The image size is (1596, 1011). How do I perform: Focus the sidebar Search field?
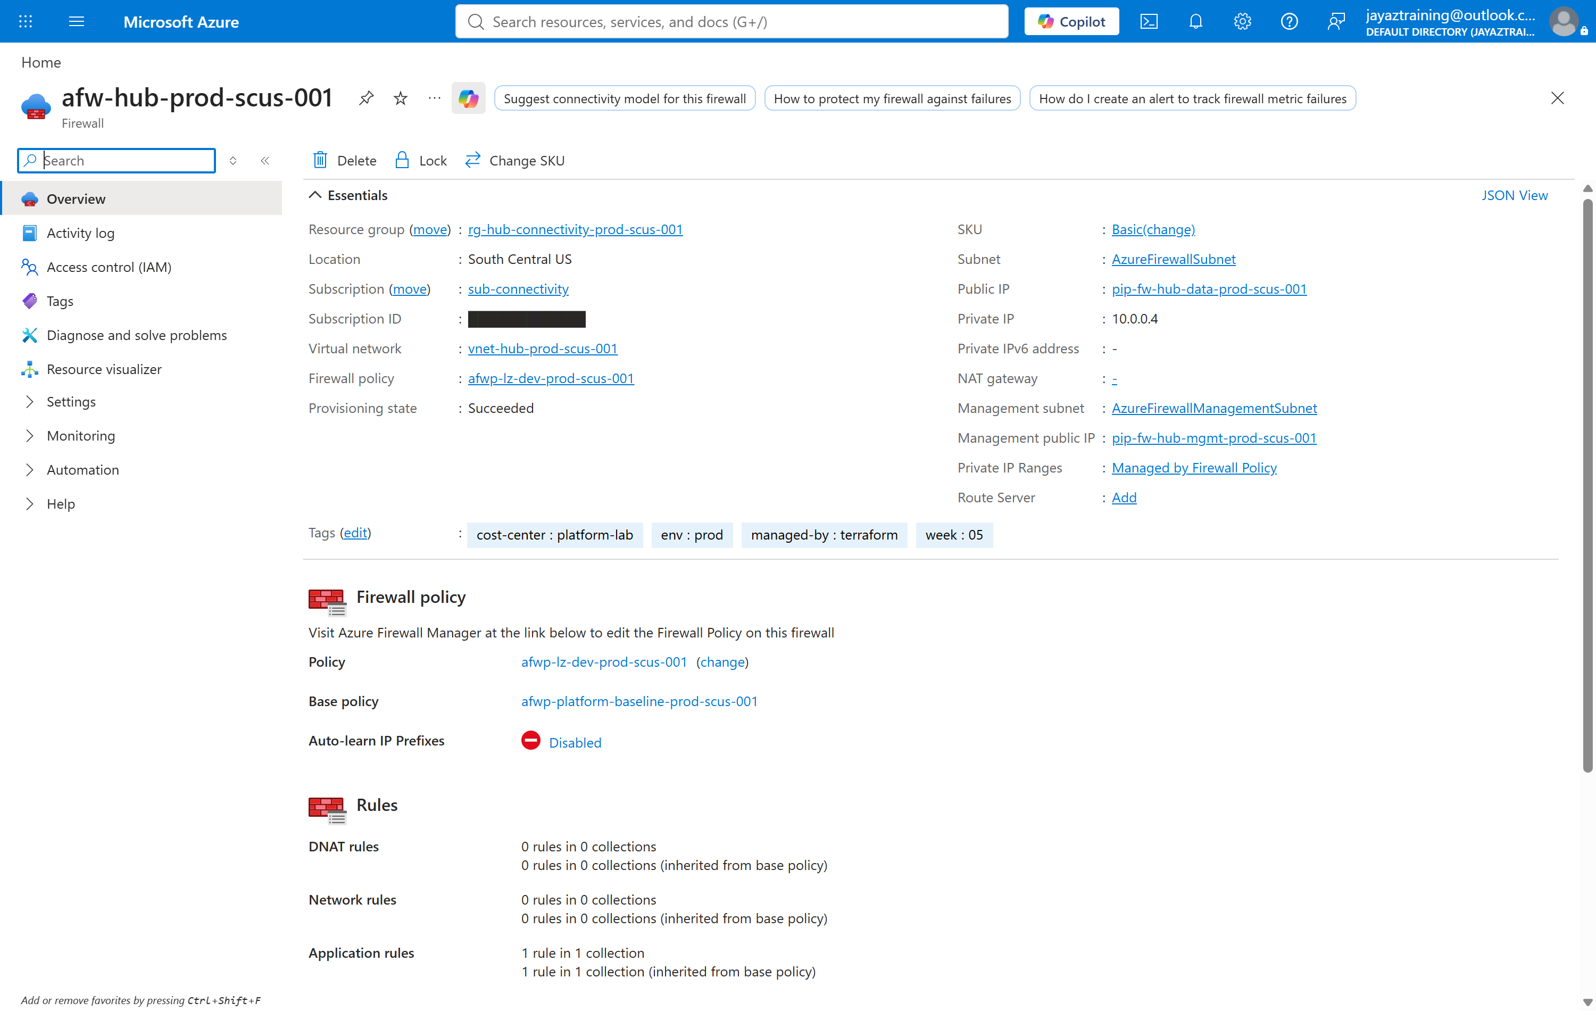(117, 161)
